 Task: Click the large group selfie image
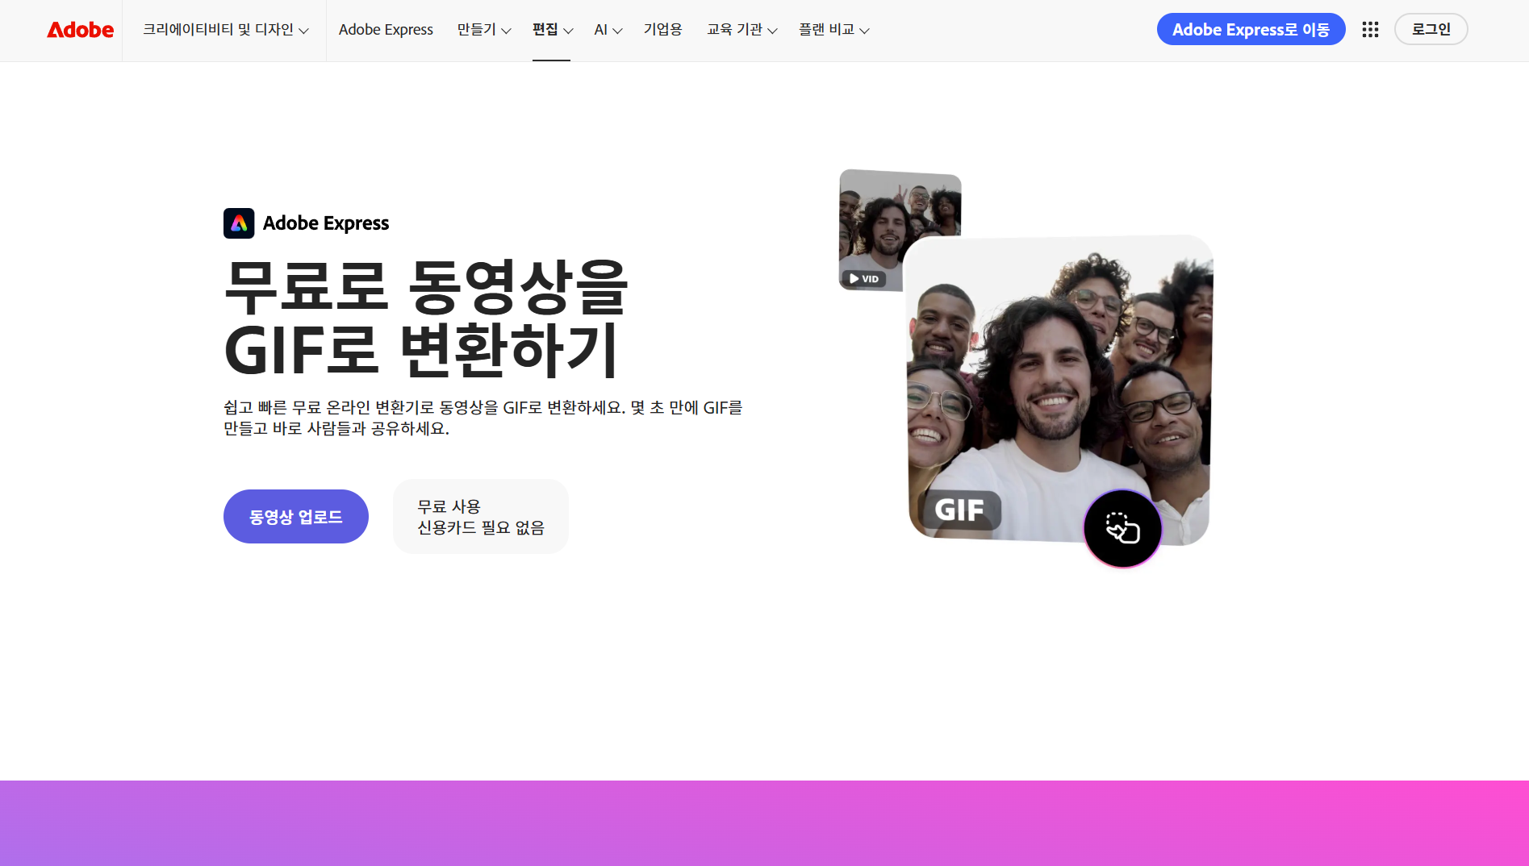point(1059,391)
